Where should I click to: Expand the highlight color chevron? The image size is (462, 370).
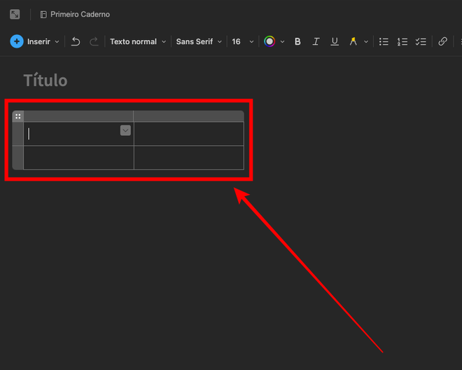pos(366,41)
